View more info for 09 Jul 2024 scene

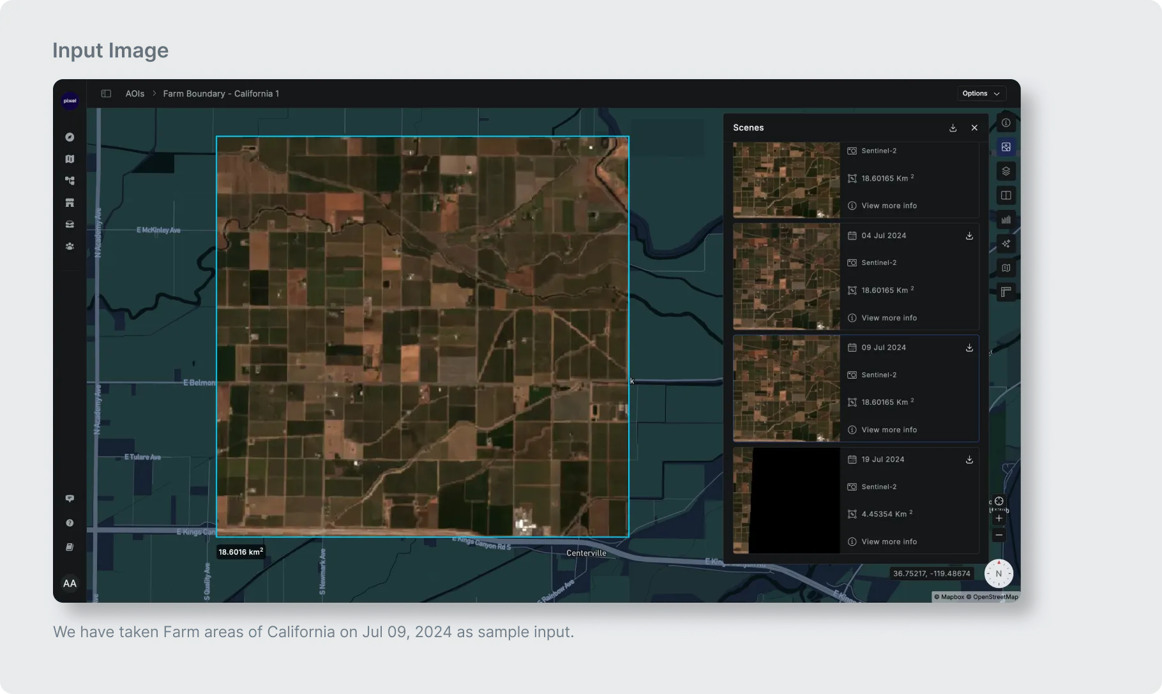click(x=882, y=430)
